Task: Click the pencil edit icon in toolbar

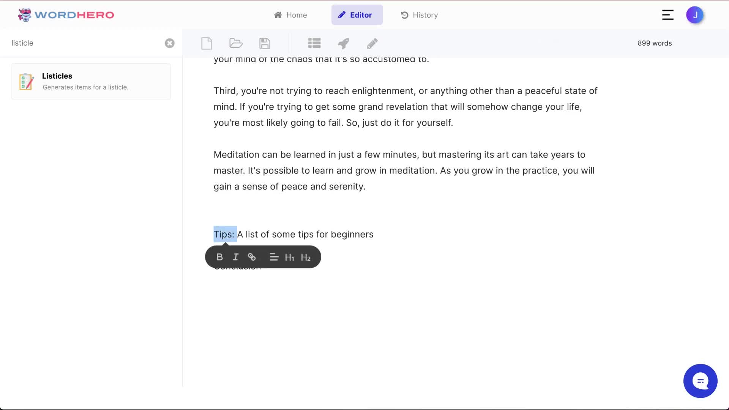Action: pos(372,43)
